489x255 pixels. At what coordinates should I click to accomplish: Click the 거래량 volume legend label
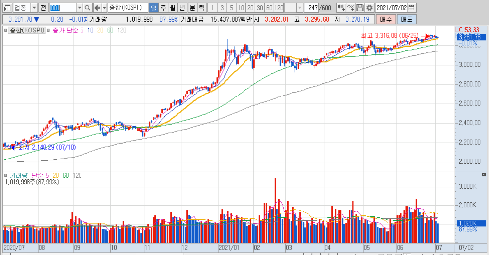point(19,175)
